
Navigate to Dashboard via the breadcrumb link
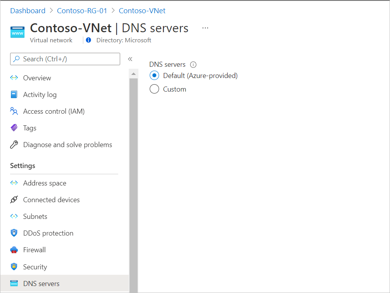(x=28, y=10)
